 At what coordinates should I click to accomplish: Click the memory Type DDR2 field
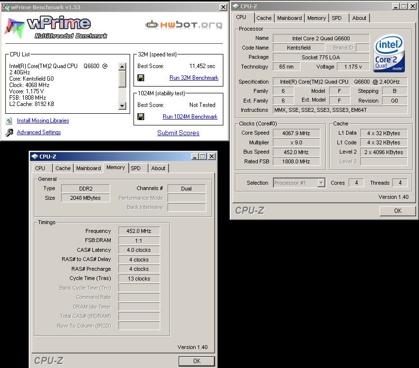(85, 189)
